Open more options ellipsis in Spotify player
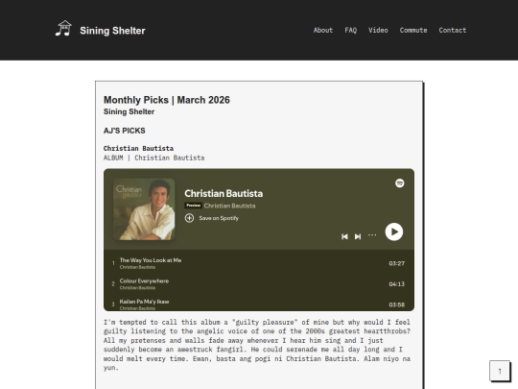 (x=372, y=235)
